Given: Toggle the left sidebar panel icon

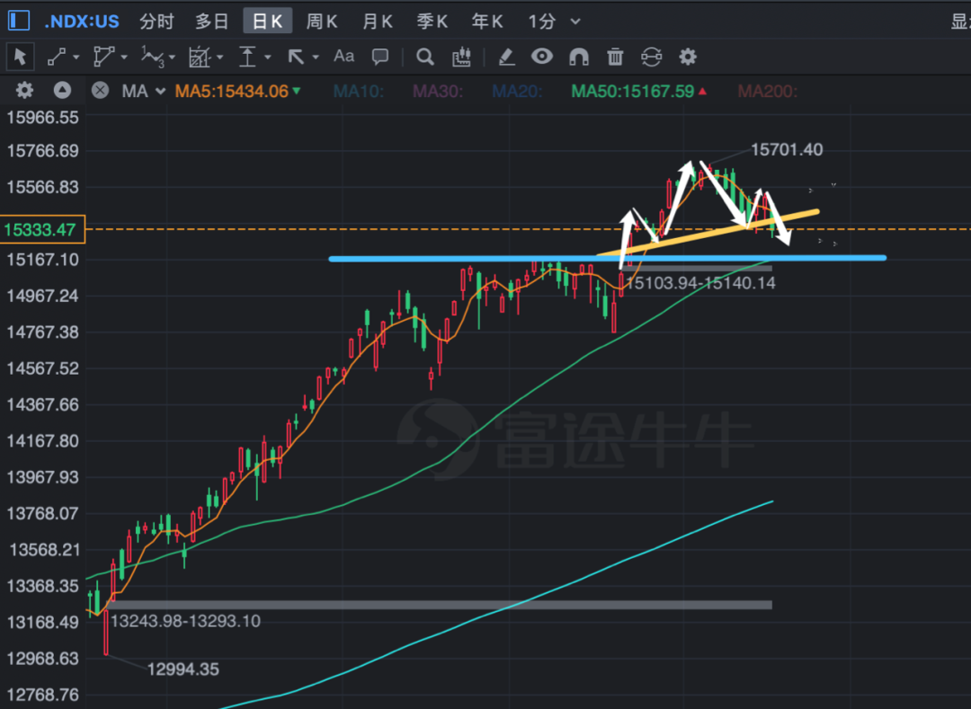Looking at the screenshot, I should 19,21.
